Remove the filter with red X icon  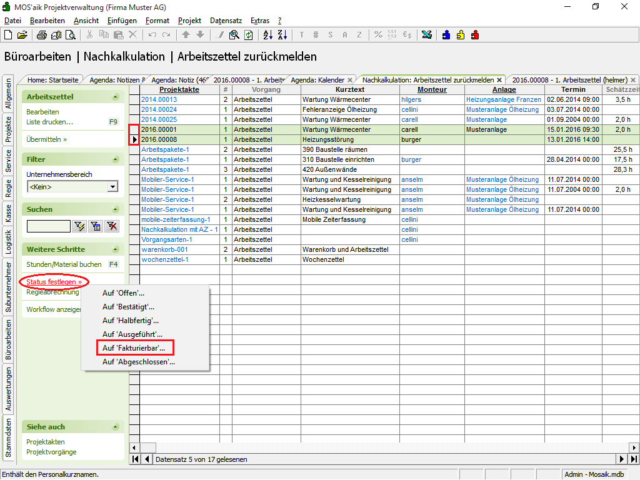[x=112, y=226]
